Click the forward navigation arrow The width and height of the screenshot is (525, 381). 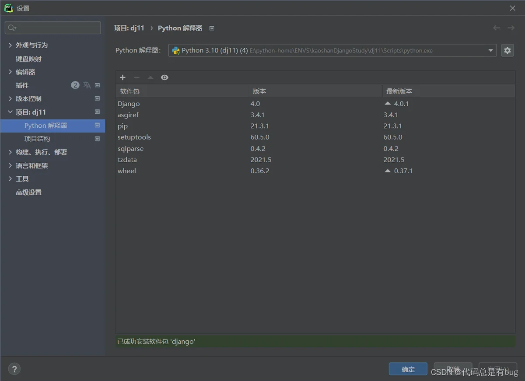click(x=511, y=28)
